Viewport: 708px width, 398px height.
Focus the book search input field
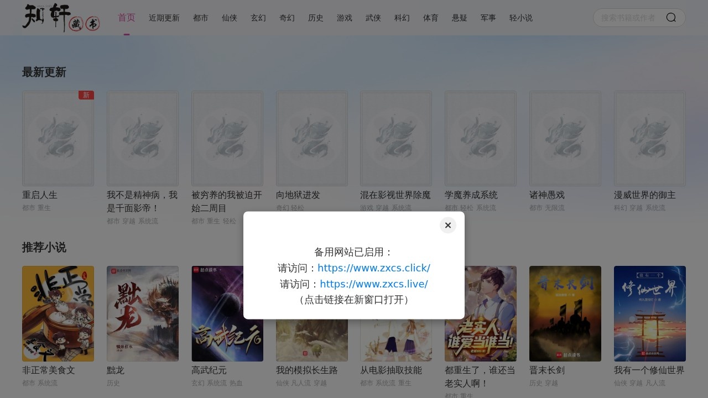click(629, 18)
